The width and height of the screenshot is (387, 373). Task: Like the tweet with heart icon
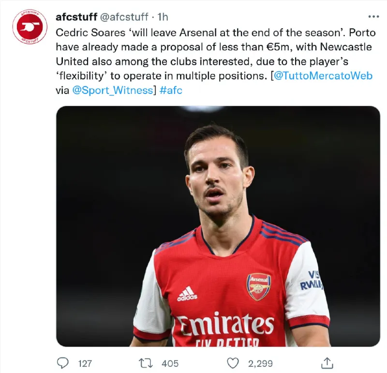pos(233,363)
